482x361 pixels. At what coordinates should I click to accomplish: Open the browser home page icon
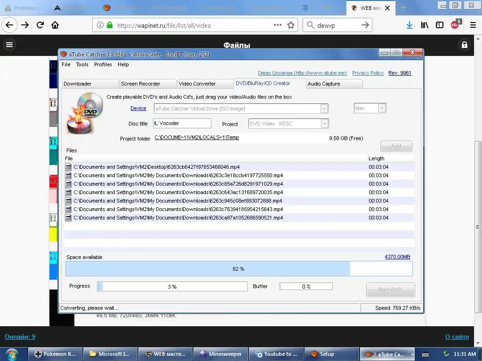coord(55,25)
